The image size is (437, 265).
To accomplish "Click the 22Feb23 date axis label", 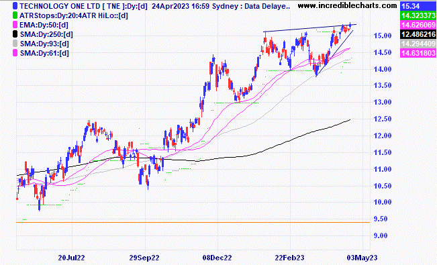I will (x=290, y=258).
